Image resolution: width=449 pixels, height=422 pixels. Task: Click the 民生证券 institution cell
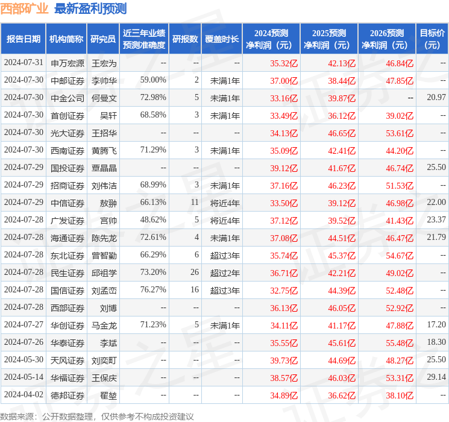pos(68,273)
